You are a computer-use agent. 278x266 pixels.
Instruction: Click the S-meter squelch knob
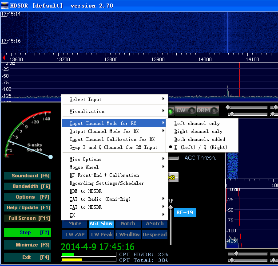tap(51, 157)
